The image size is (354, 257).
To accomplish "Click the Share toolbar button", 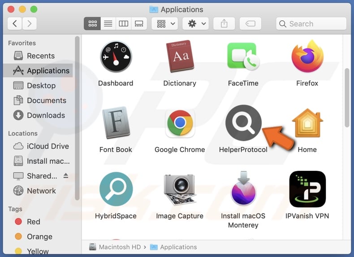I will [224, 23].
